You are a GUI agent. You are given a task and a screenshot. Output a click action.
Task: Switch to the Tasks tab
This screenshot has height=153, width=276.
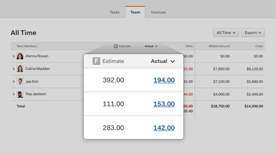coord(114,12)
